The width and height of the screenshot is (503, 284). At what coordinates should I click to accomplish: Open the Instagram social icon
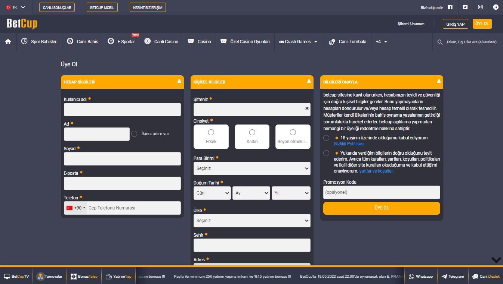click(481, 7)
